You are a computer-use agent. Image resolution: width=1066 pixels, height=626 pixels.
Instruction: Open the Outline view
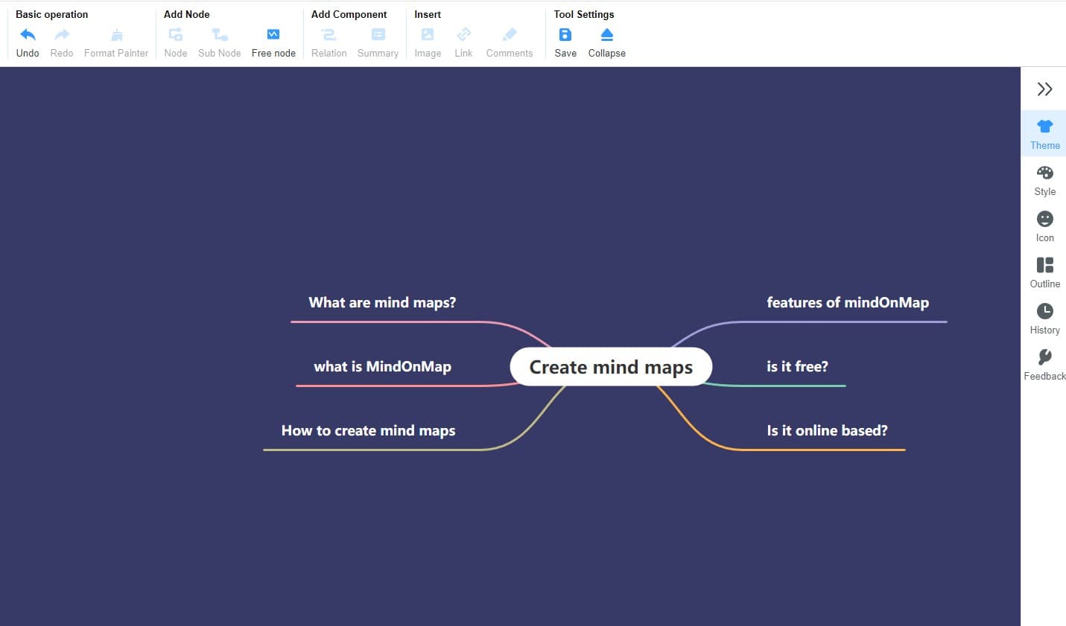[x=1044, y=271]
